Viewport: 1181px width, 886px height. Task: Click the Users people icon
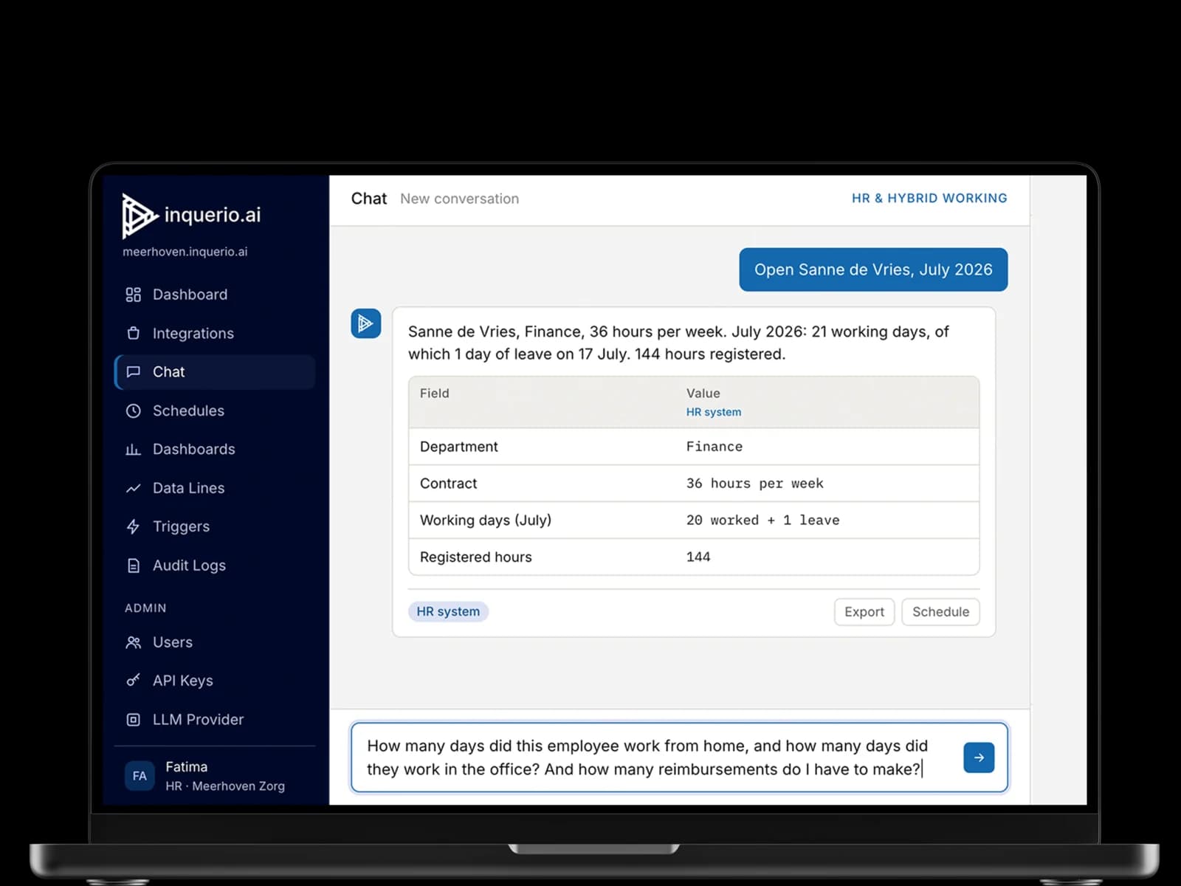(134, 642)
